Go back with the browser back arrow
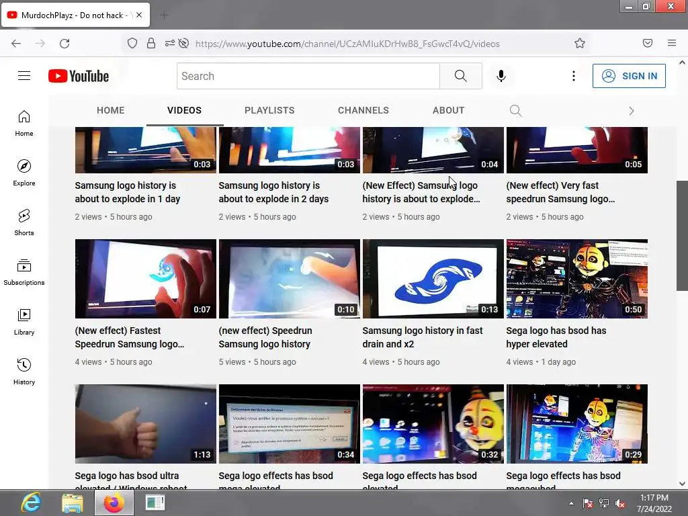Viewport: 688px width, 516px height. 16,44
